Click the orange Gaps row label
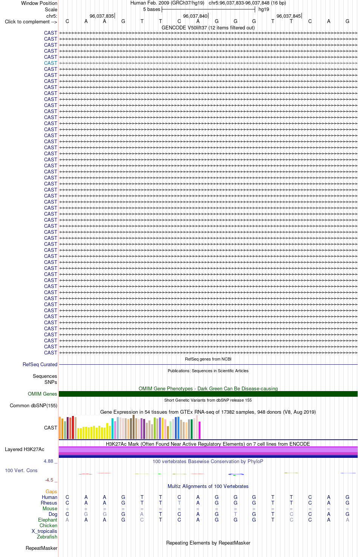Screen dimensions: 358x557 coord(51,491)
